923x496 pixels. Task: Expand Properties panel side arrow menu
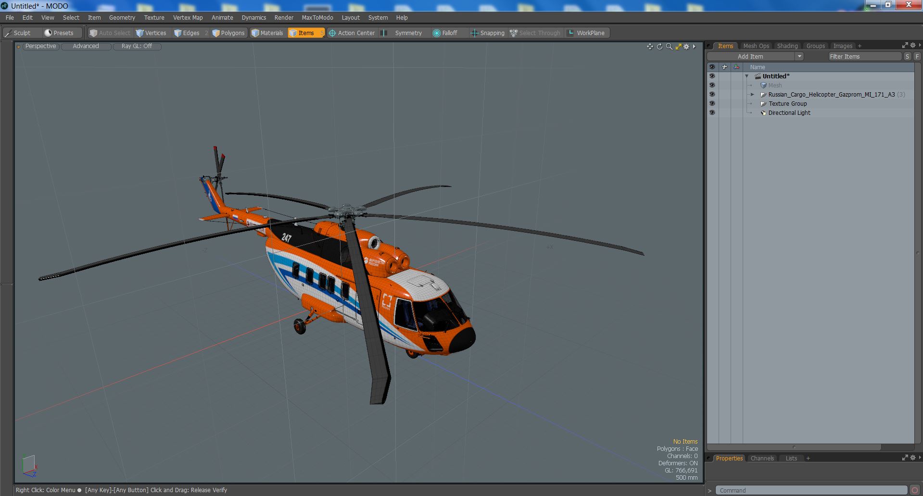click(x=920, y=458)
